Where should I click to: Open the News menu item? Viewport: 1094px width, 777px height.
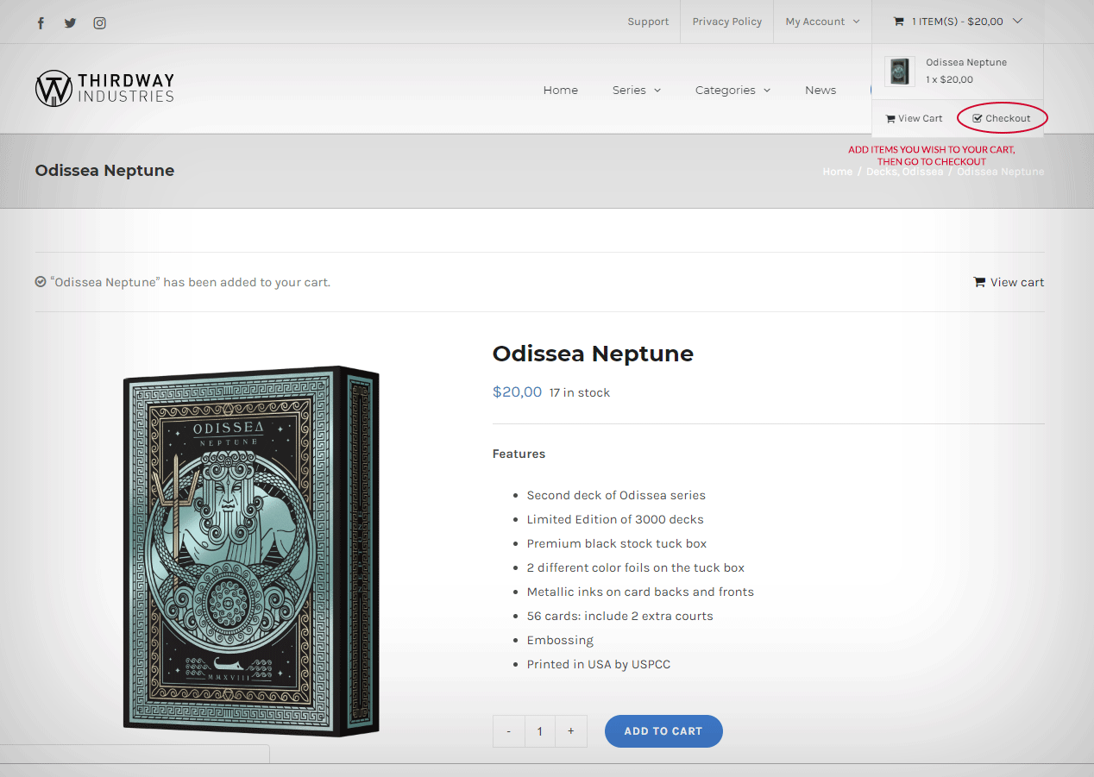[x=820, y=90]
